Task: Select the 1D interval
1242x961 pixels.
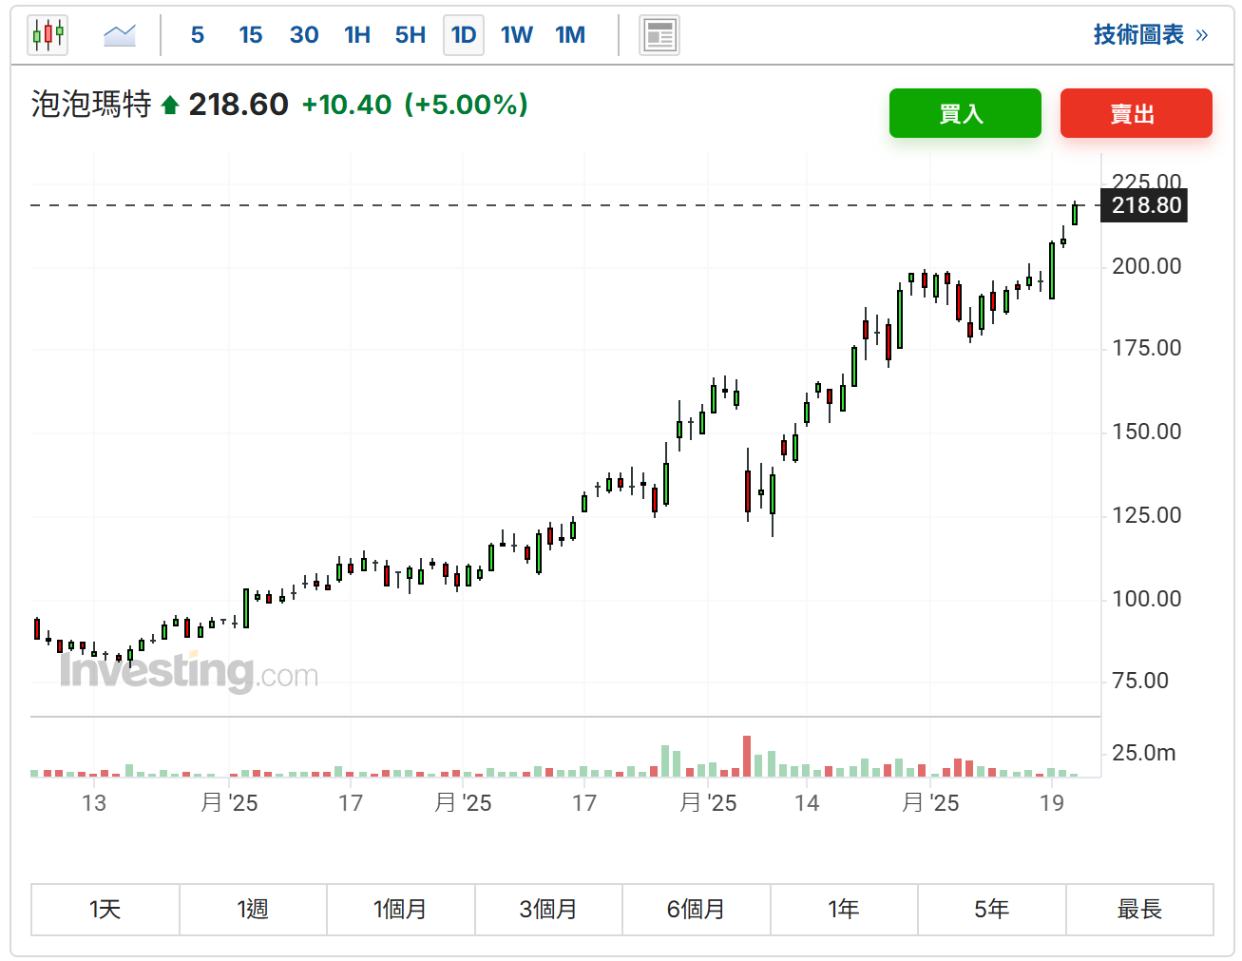Action: (x=464, y=35)
